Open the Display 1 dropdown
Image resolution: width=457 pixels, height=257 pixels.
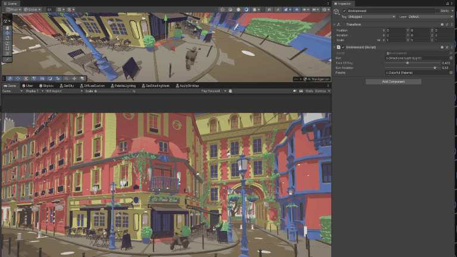34,91
